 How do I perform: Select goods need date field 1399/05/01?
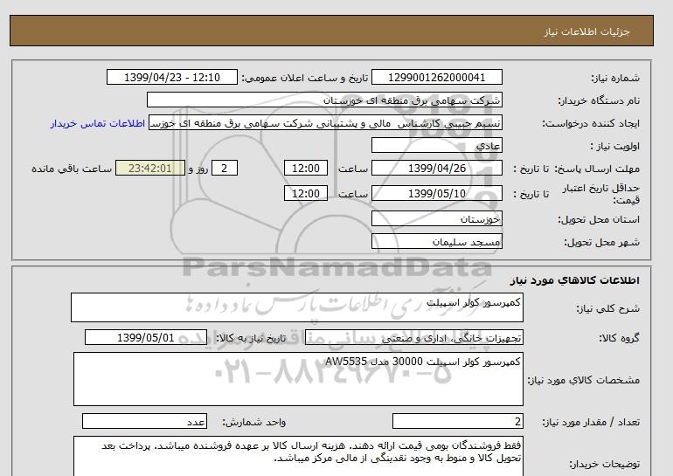pyautogui.click(x=146, y=337)
